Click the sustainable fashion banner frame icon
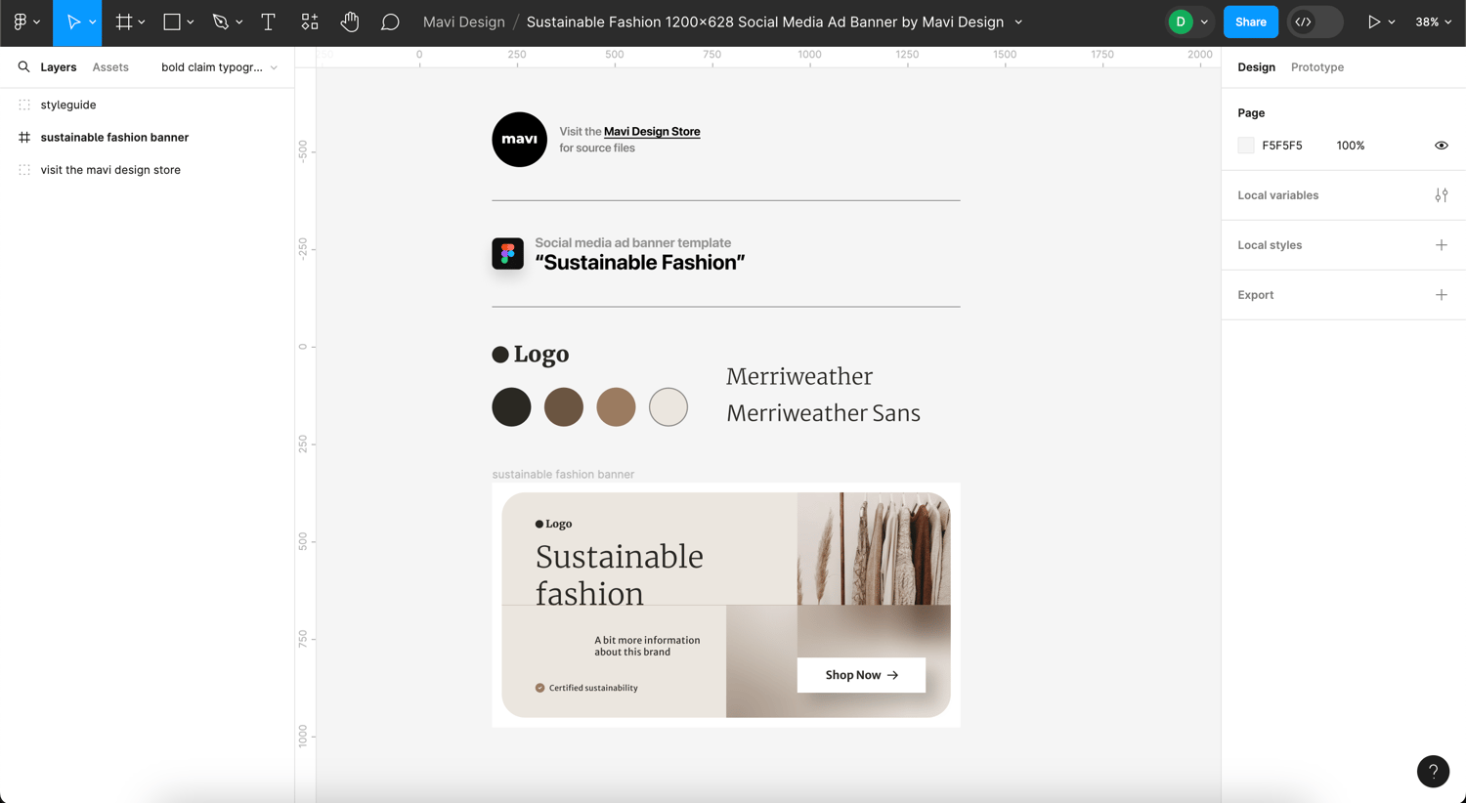Image resolution: width=1466 pixels, height=803 pixels. (x=24, y=138)
